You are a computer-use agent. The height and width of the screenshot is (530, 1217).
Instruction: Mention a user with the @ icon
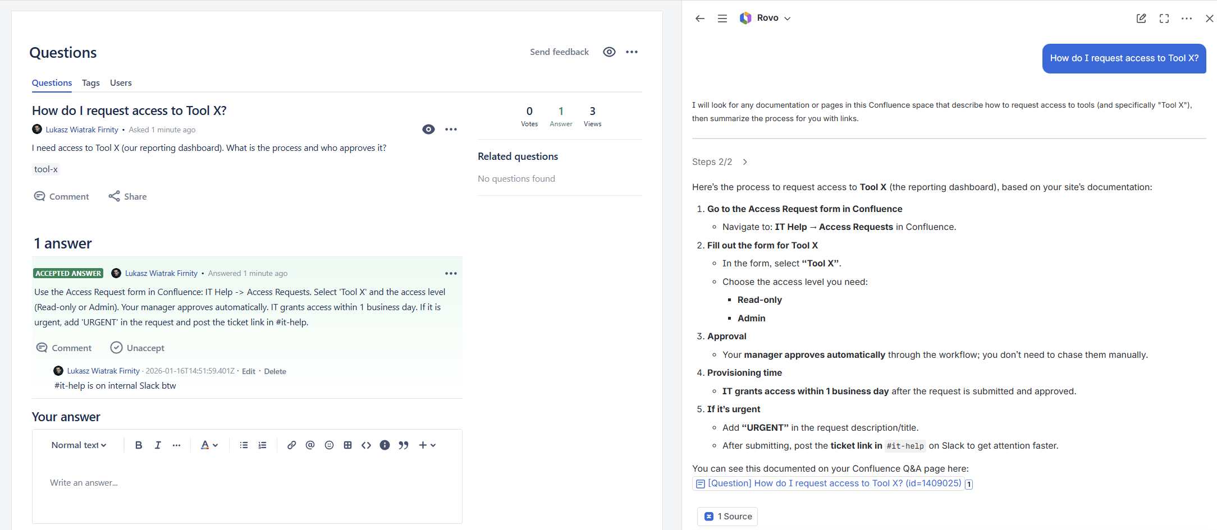pyautogui.click(x=310, y=445)
